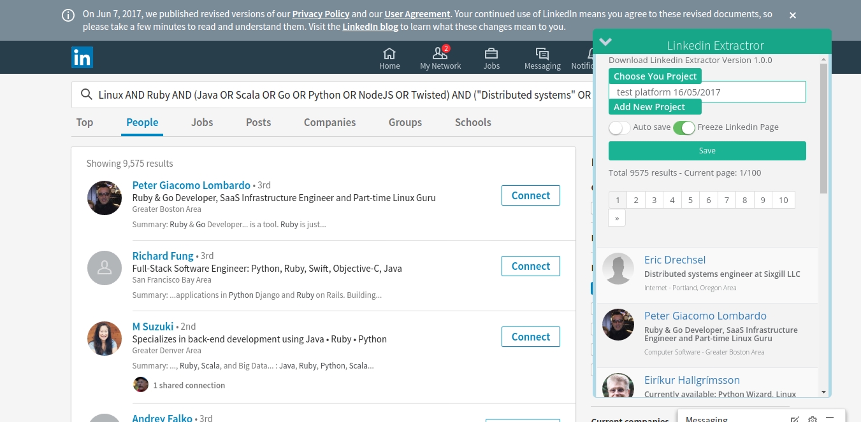Click the extractor panel vertical scrollbar

click(823, 127)
